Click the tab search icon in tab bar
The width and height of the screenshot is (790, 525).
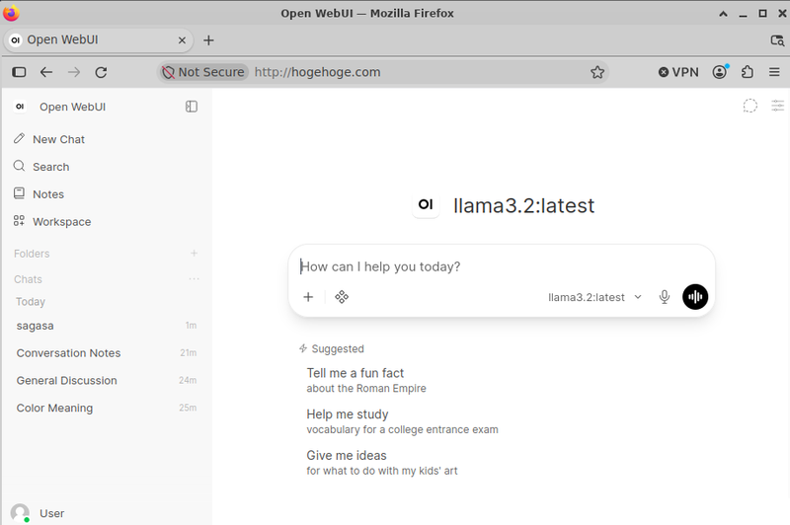coord(777,40)
